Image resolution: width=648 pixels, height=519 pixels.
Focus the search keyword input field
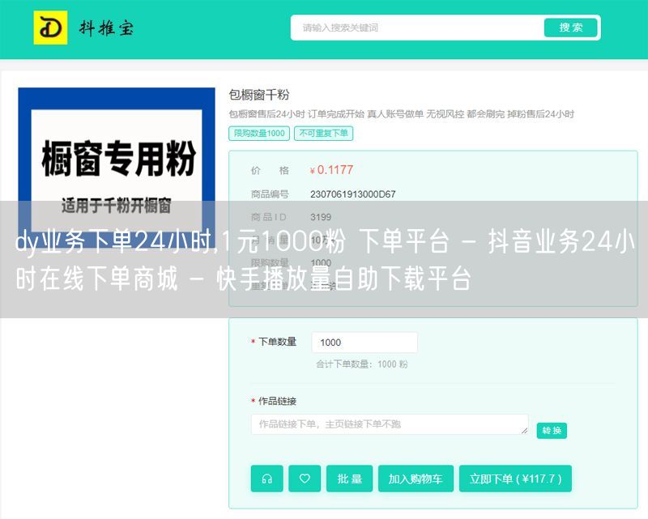click(x=417, y=28)
